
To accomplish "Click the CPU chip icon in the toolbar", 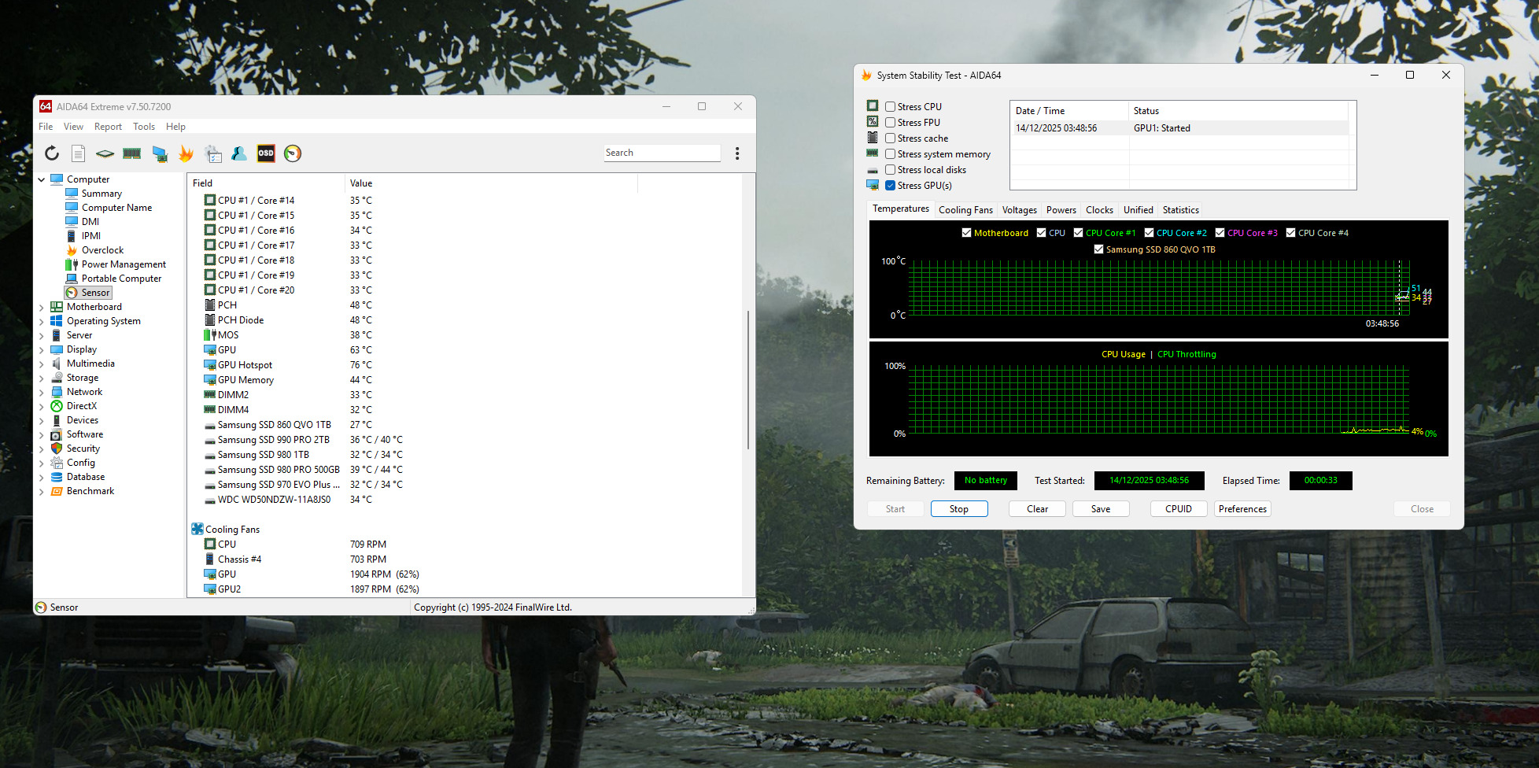I will (x=105, y=153).
